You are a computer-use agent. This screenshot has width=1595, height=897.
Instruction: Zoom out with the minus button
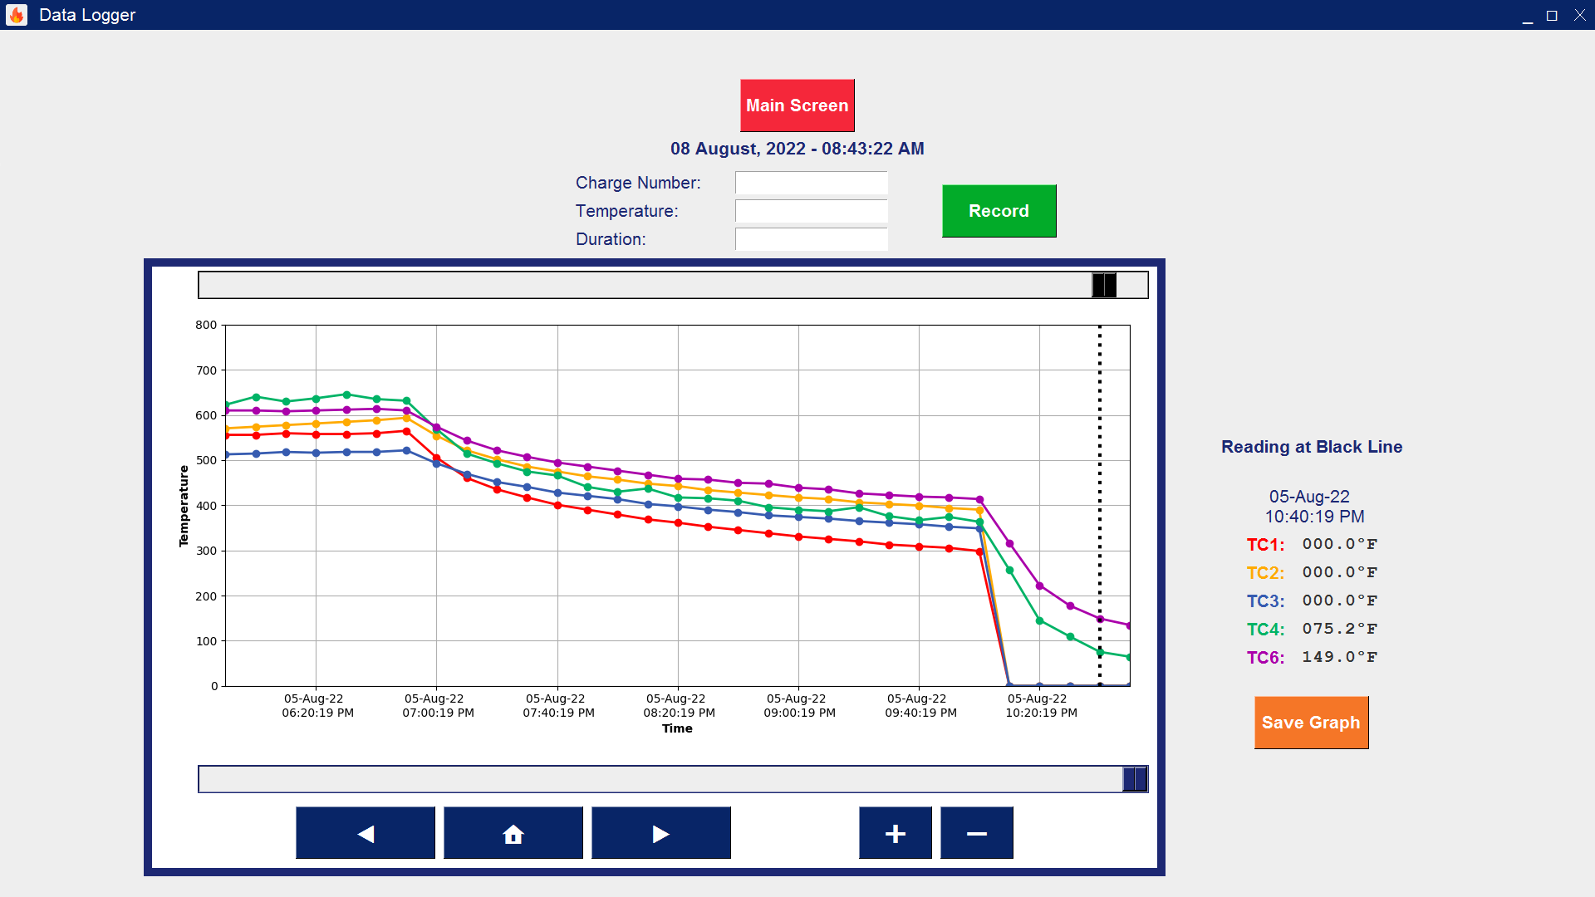pos(976,833)
